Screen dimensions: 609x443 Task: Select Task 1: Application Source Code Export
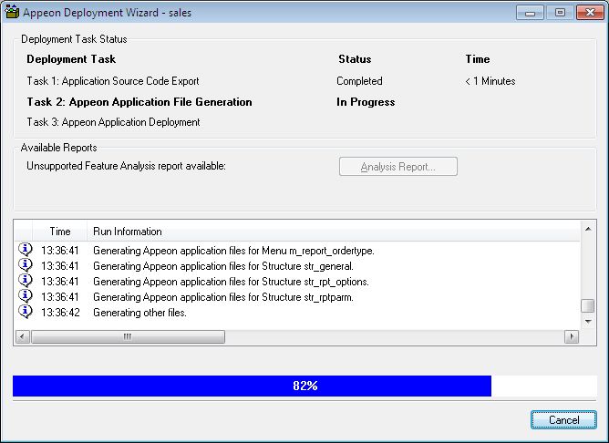(x=113, y=81)
